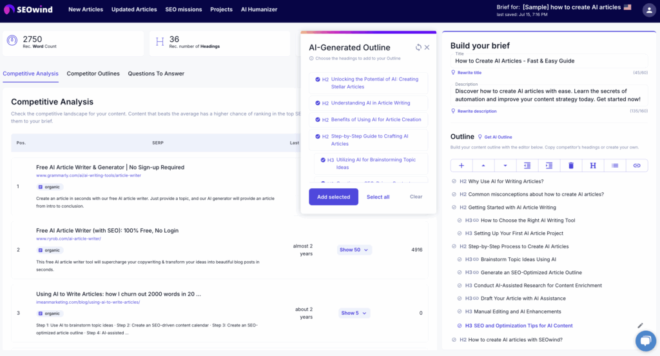
Task: Click the delete heading trash icon
Action: pyautogui.click(x=571, y=166)
